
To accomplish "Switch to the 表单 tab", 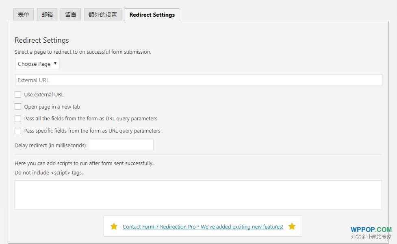I will [x=24, y=15].
